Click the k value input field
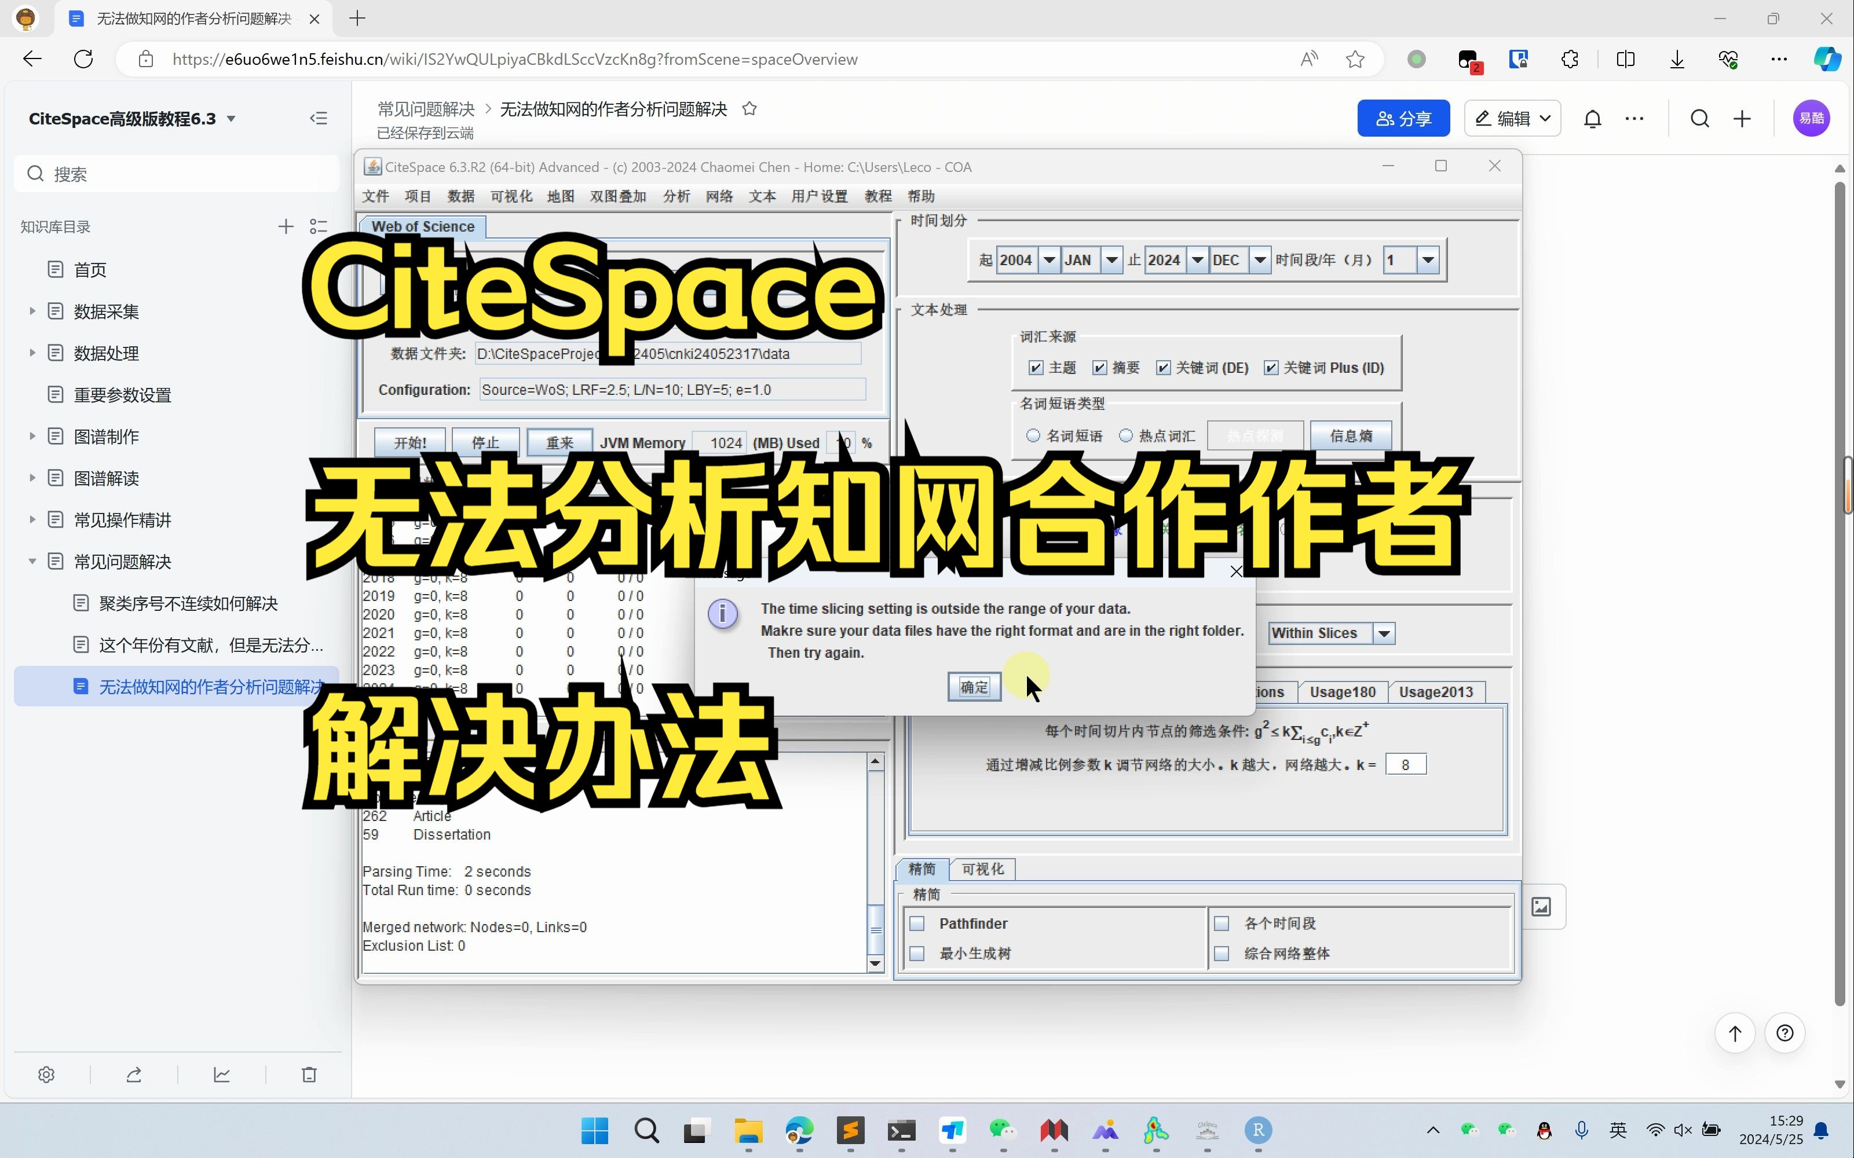This screenshot has height=1158, width=1854. tap(1406, 764)
